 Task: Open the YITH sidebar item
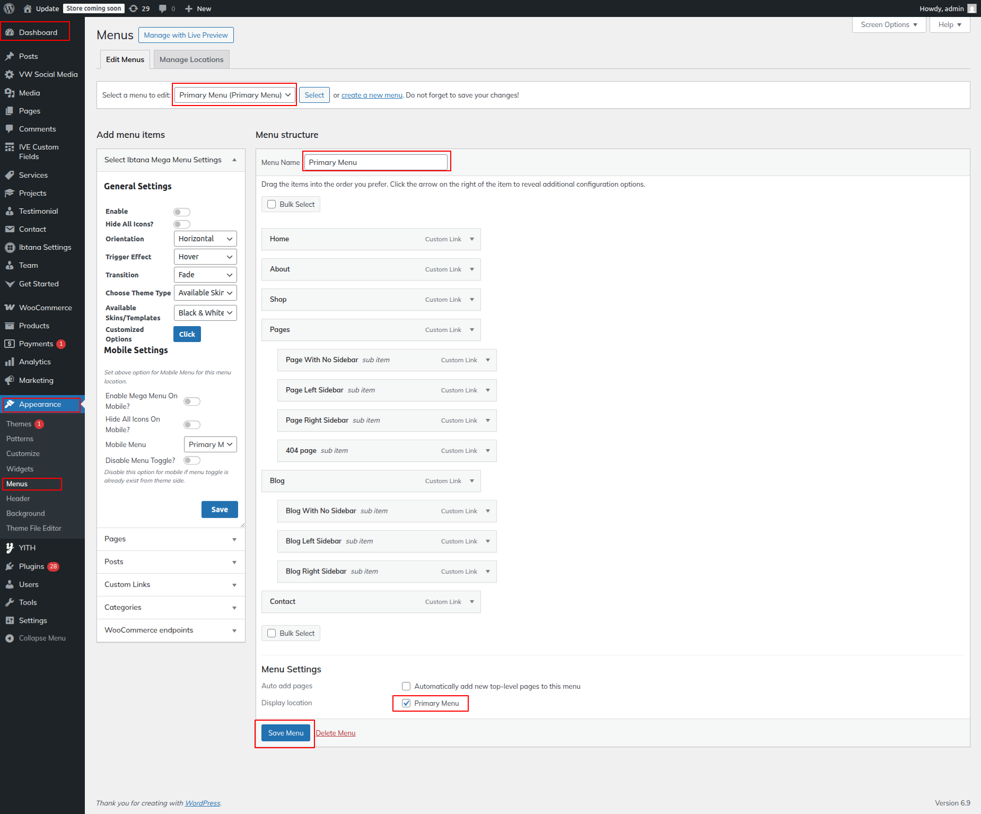27,548
